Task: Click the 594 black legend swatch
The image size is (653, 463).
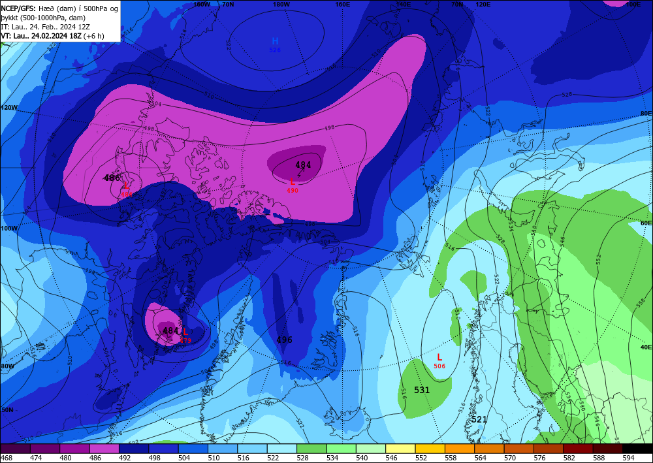Action: pyautogui.click(x=637, y=449)
